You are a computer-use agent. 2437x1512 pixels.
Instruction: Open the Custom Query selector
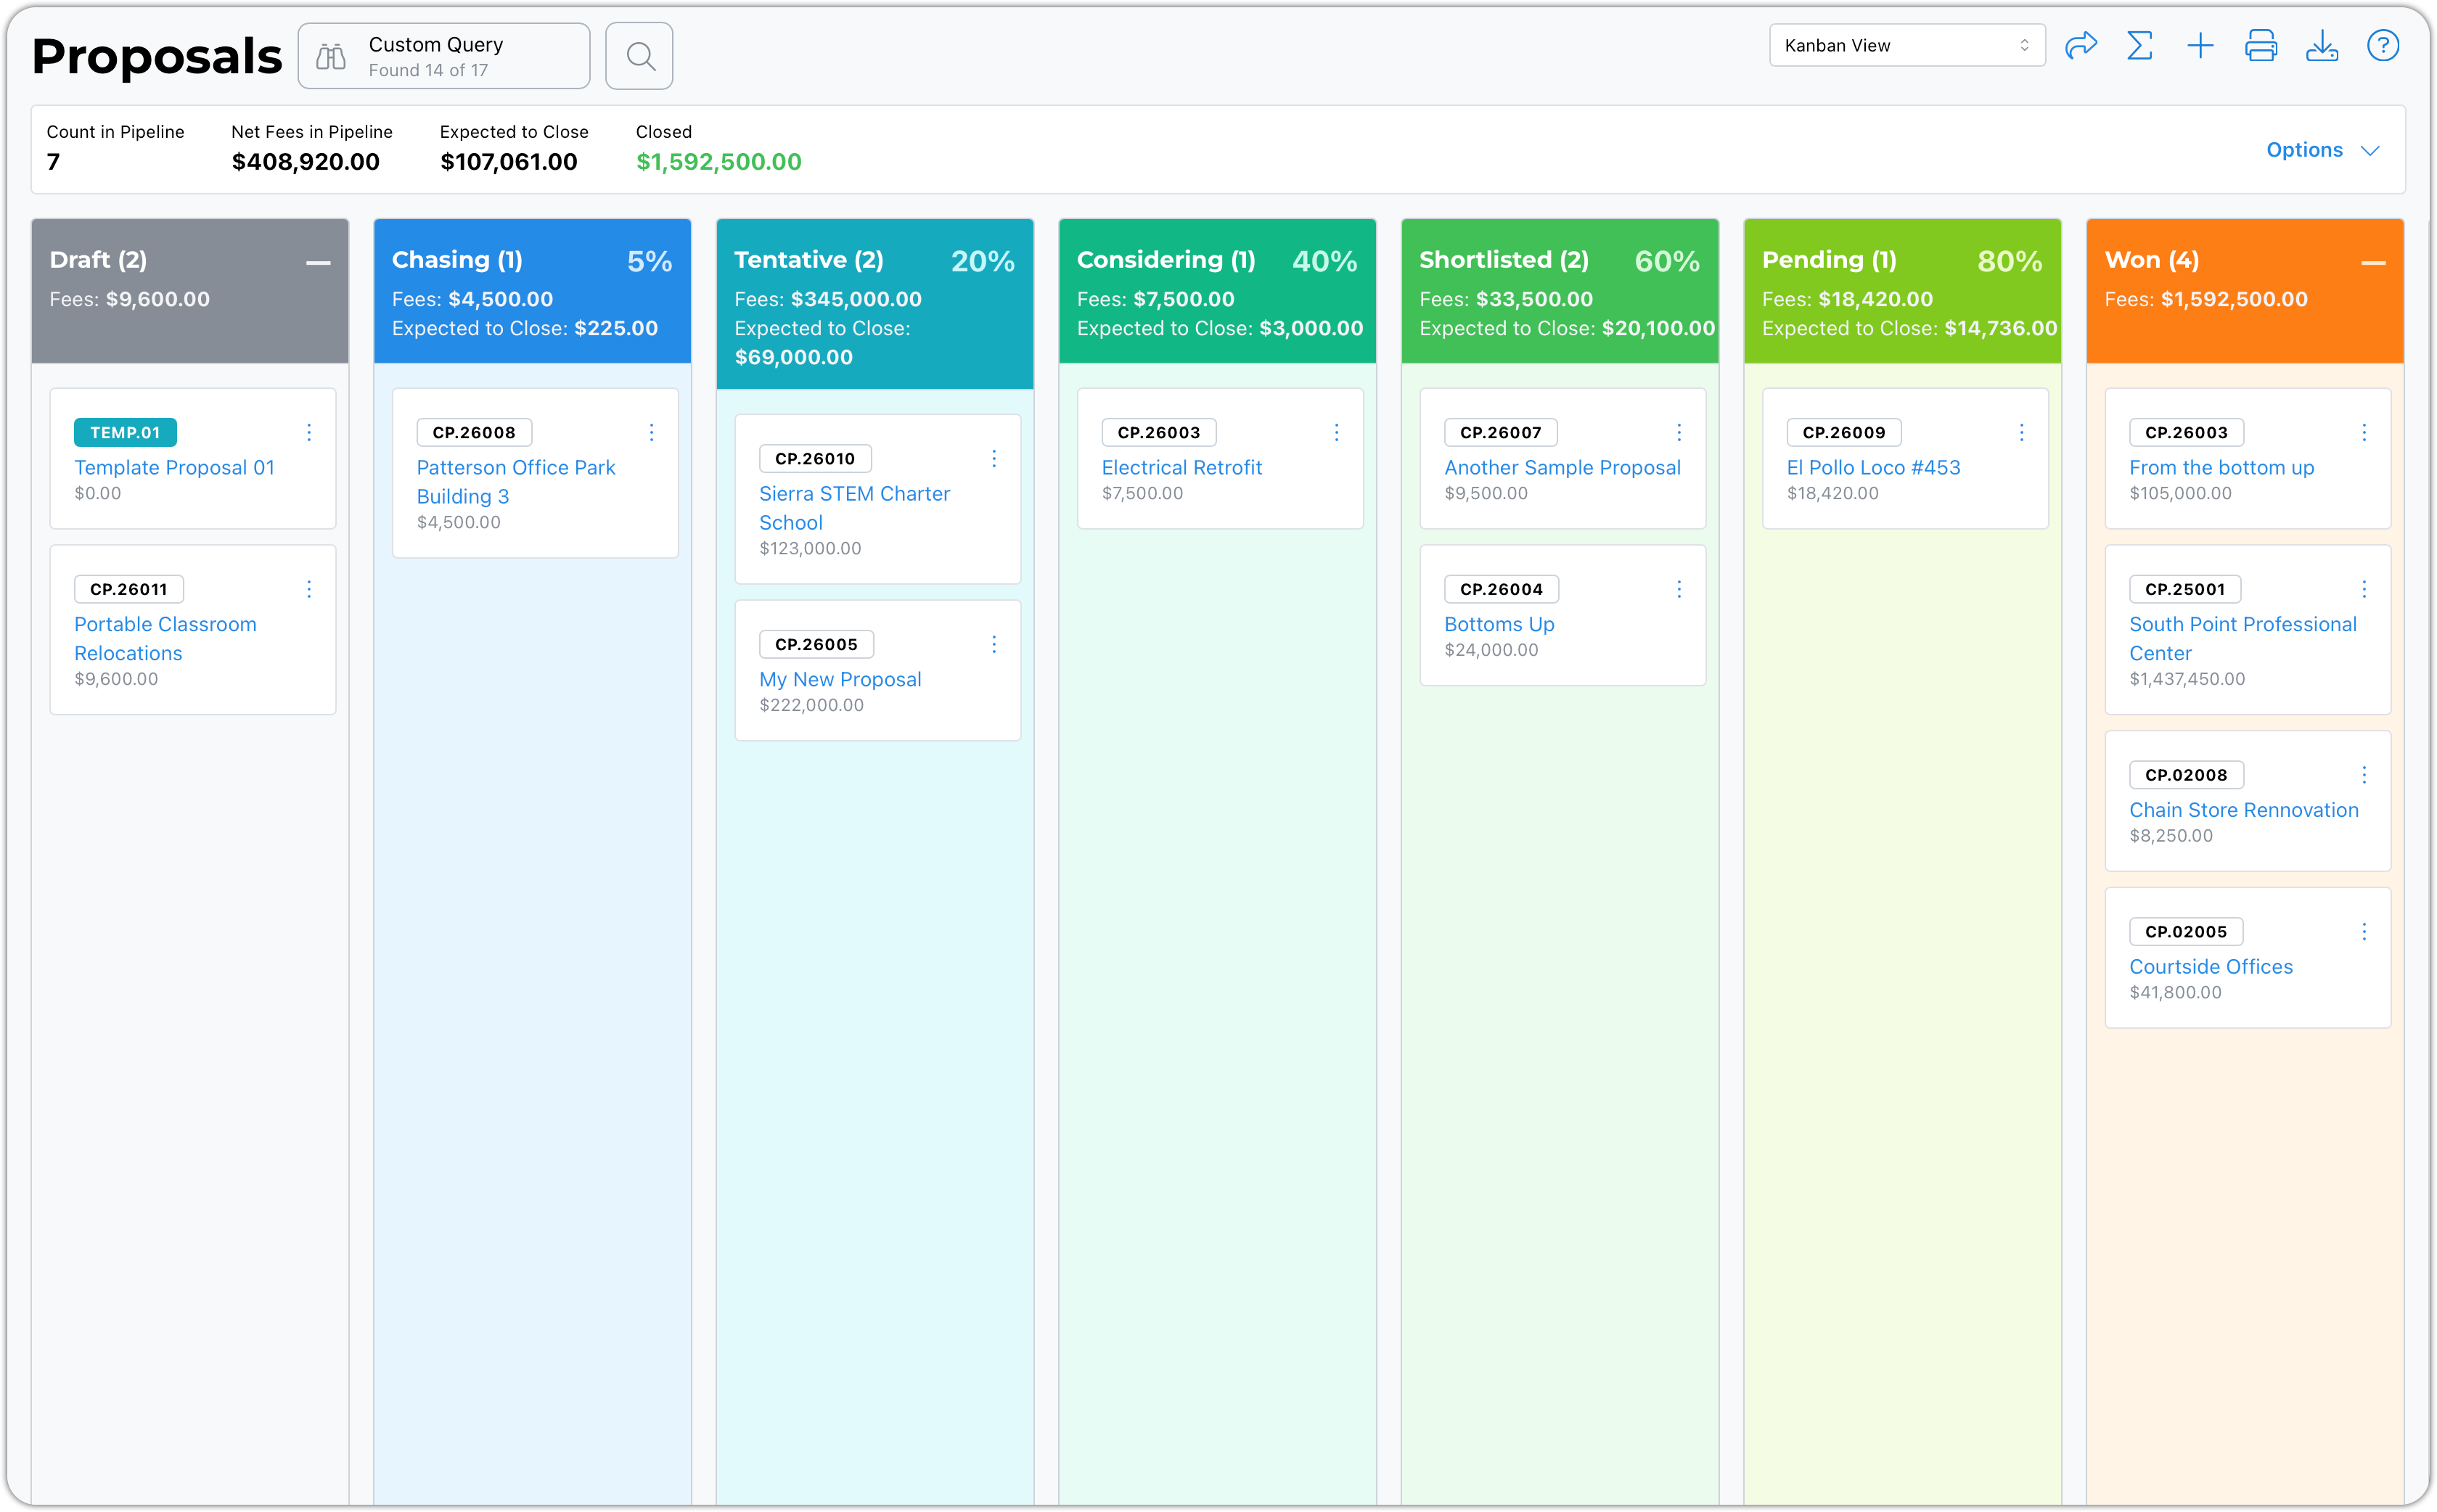tap(444, 57)
